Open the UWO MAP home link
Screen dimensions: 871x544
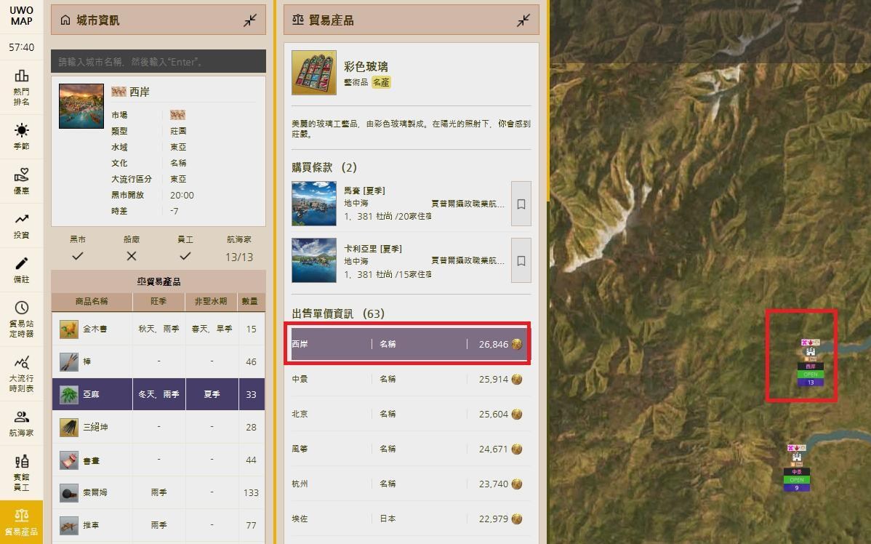20,16
